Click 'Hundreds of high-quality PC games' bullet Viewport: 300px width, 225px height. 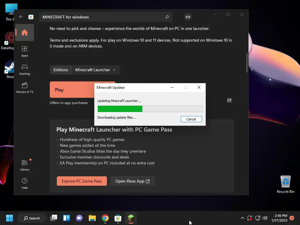(92, 139)
